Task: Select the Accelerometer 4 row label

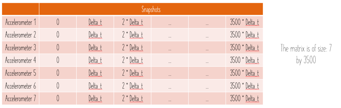Action: coord(21,60)
